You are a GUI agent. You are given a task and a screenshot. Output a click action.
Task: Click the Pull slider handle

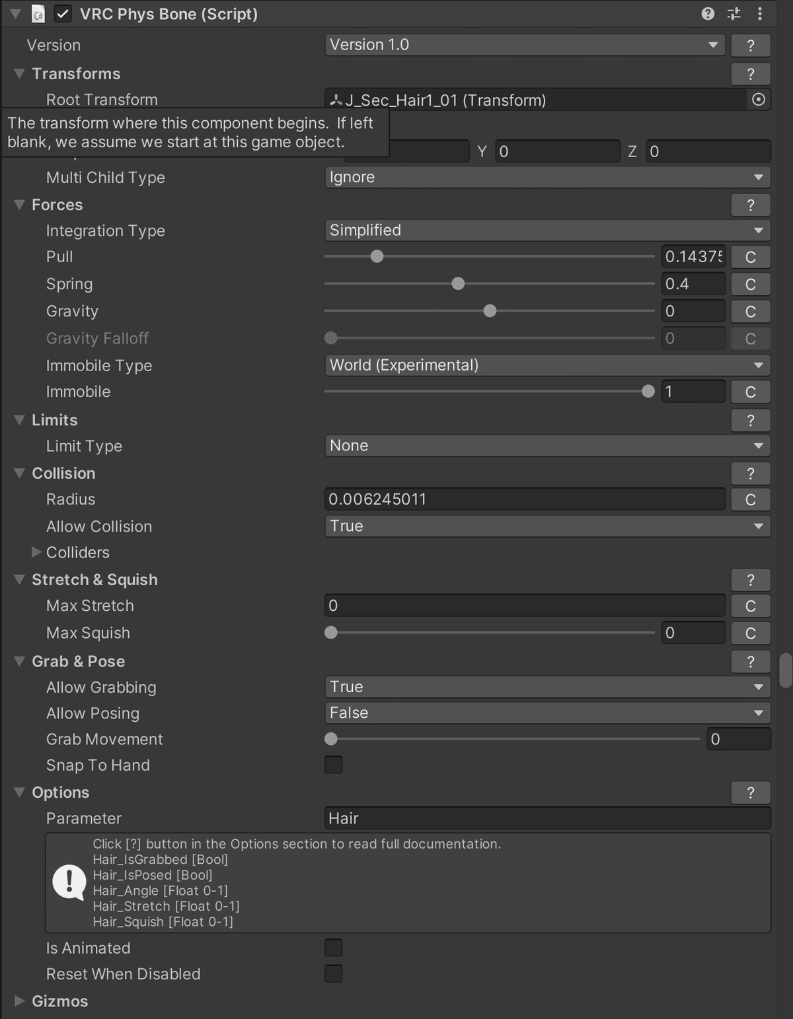(377, 256)
